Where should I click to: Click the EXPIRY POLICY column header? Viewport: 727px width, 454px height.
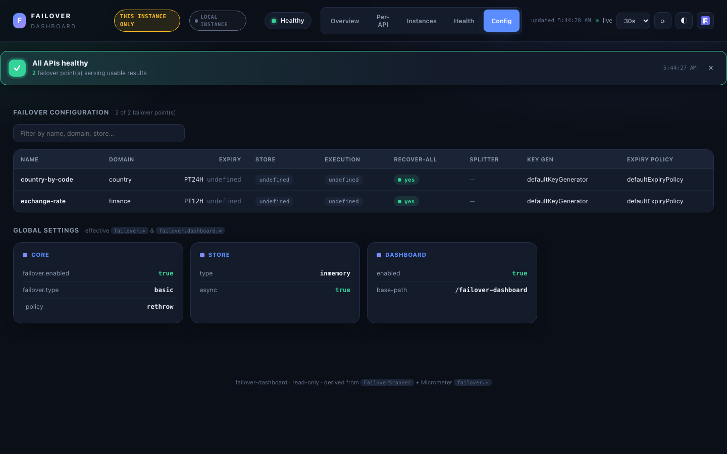(x=650, y=159)
